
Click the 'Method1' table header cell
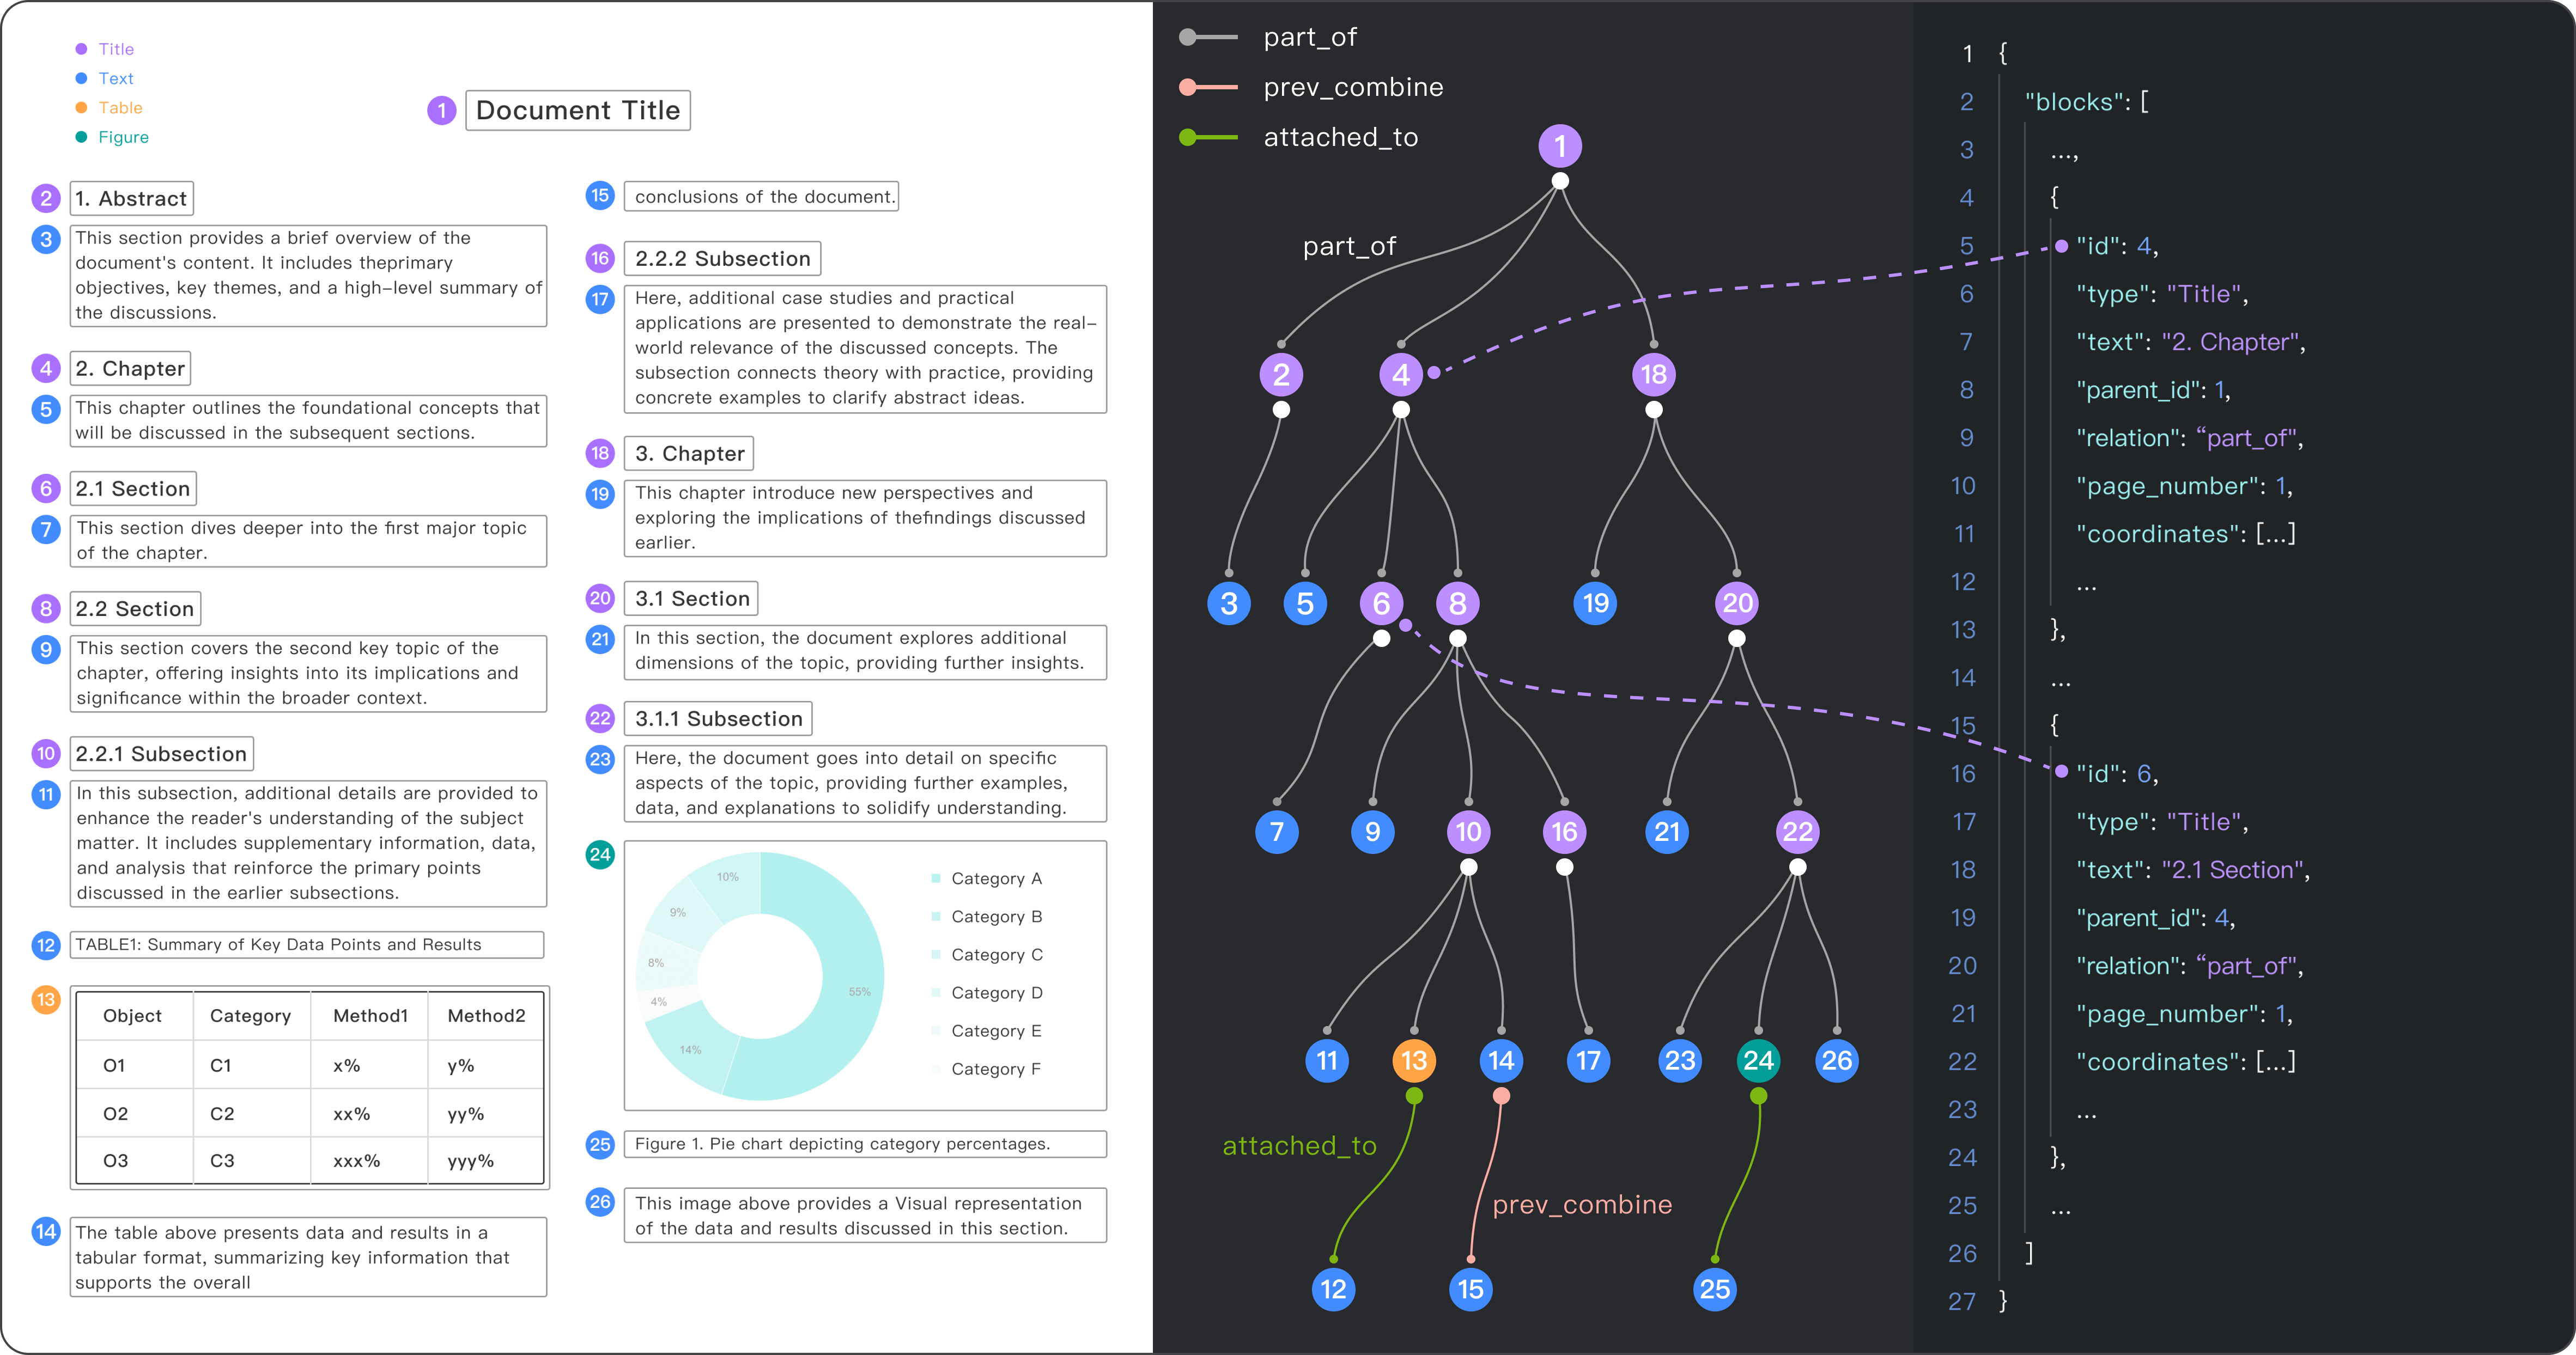coord(370,1015)
